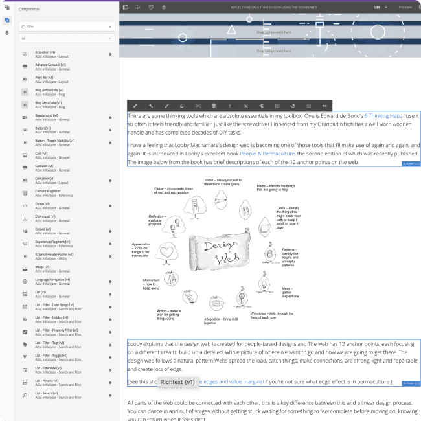Open the 'All' component group dropdown
The image size is (421, 421).
pyautogui.click(x=67, y=38)
